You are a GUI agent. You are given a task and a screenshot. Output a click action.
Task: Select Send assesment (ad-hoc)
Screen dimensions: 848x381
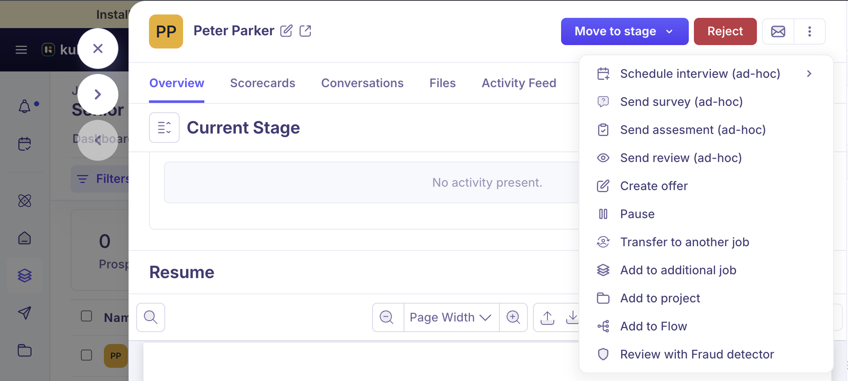click(706, 130)
